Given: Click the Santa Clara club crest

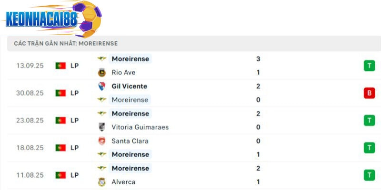Looking at the screenshot, I should [x=101, y=141].
